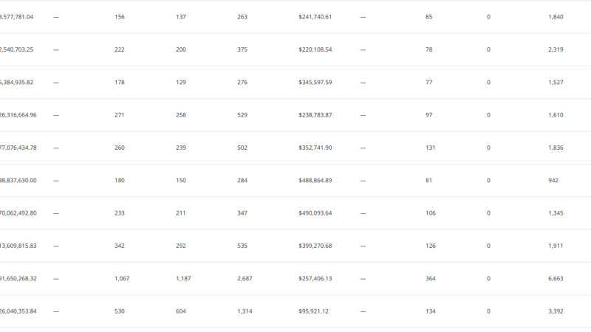Image resolution: width=591 pixels, height=332 pixels.
Task: Click the $352,741.90 cell
Action: click(x=315, y=148)
